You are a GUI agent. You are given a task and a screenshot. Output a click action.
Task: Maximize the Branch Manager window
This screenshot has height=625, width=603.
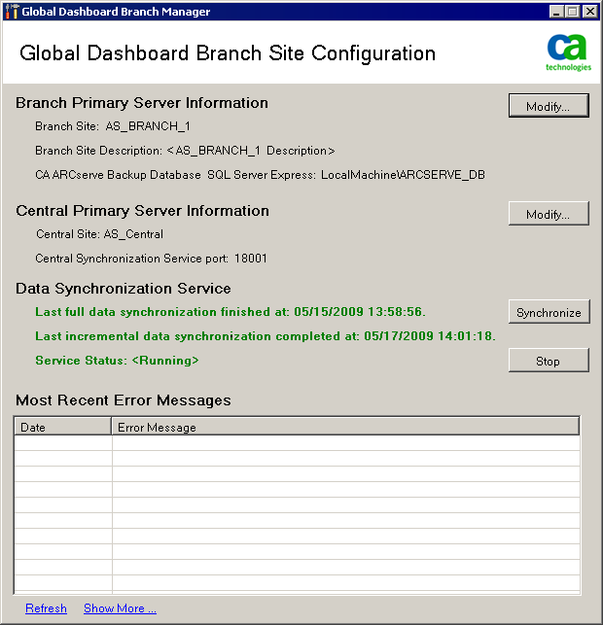pyautogui.click(x=572, y=12)
